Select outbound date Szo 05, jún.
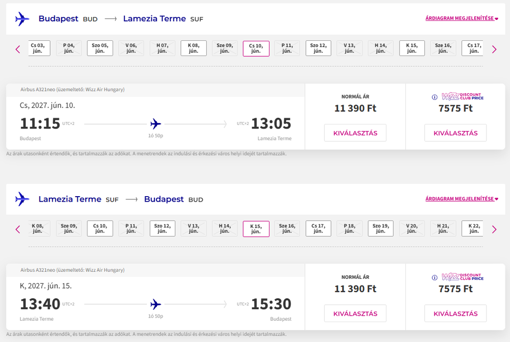The height and width of the screenshot is (342, 510). coord(100,48)
